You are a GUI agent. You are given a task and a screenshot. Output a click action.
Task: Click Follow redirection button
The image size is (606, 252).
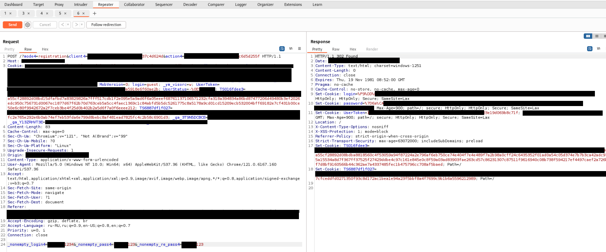point(106,25)
